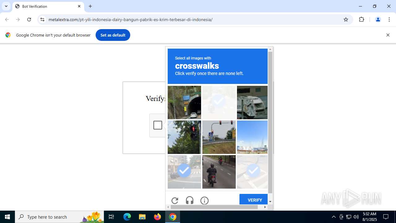Select the traffic lights over guardrail tile
Viewport: 396px width, 223px height.
[x=219, y=137]
